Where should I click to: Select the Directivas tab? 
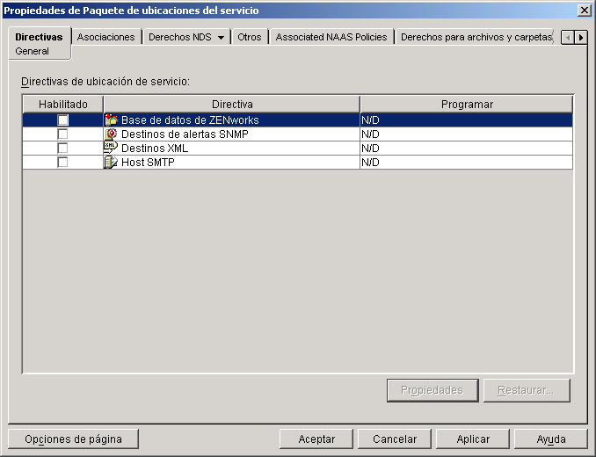[40, 37]
